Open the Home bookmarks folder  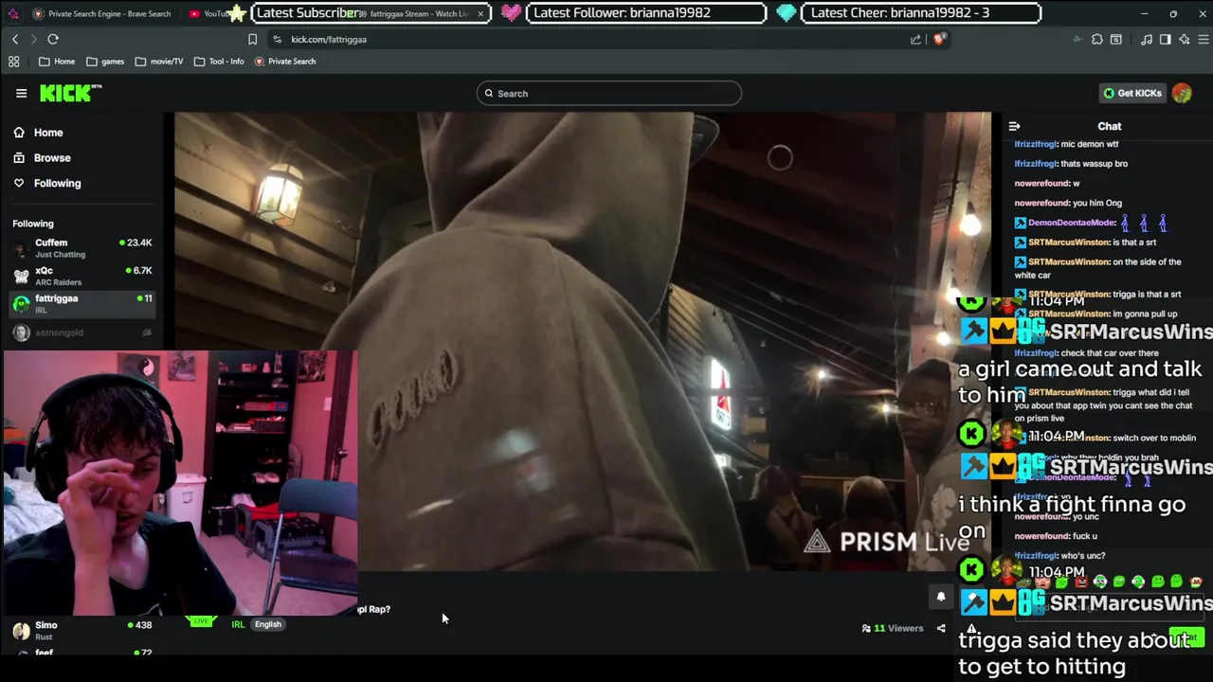pyautogui.click(x=57, y=62)
